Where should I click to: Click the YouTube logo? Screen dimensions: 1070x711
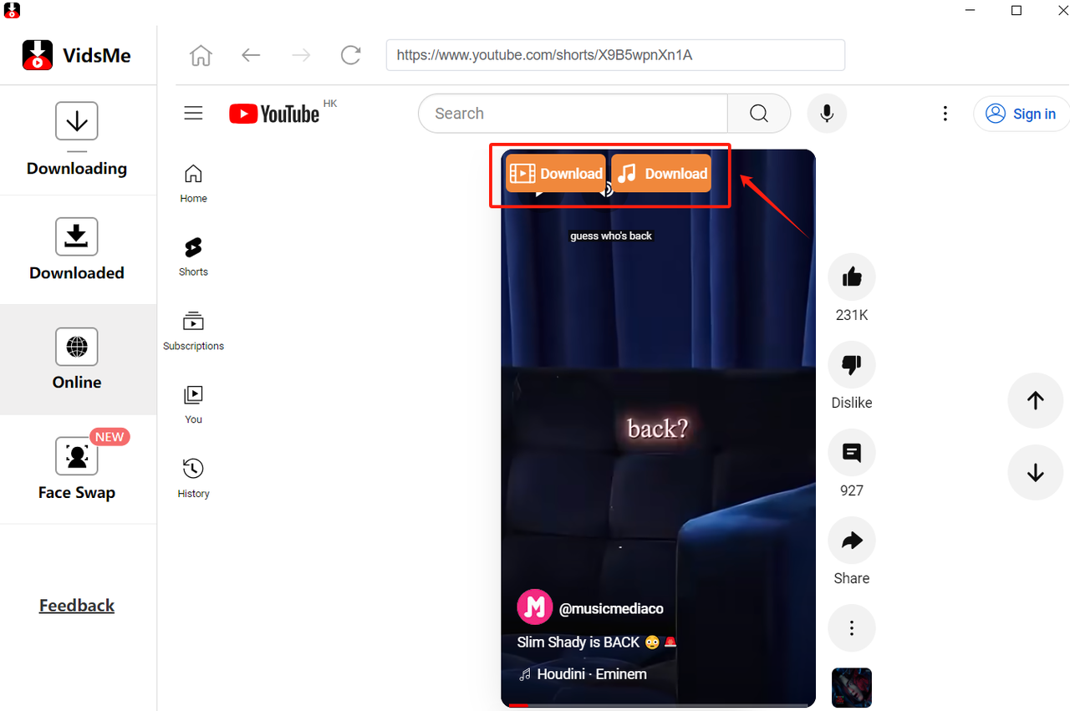point(275,114)
